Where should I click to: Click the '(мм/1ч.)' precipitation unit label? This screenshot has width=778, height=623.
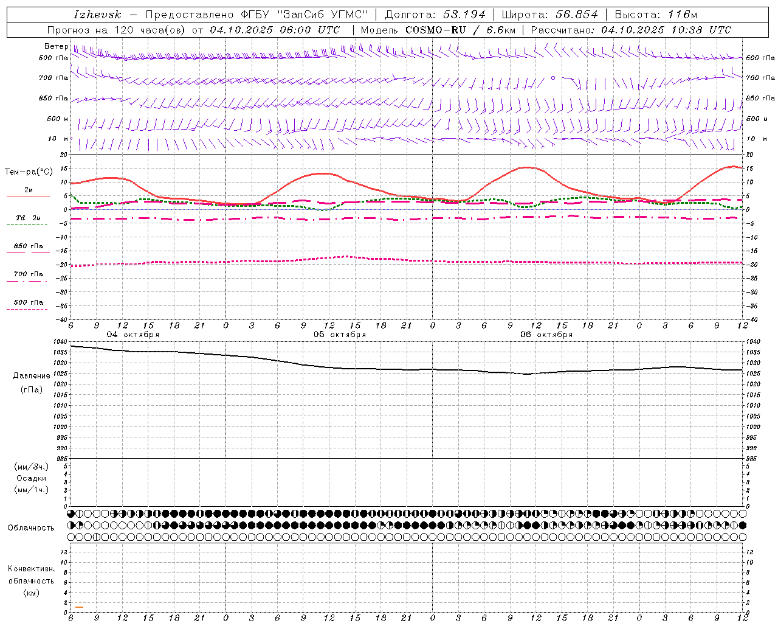32,490
